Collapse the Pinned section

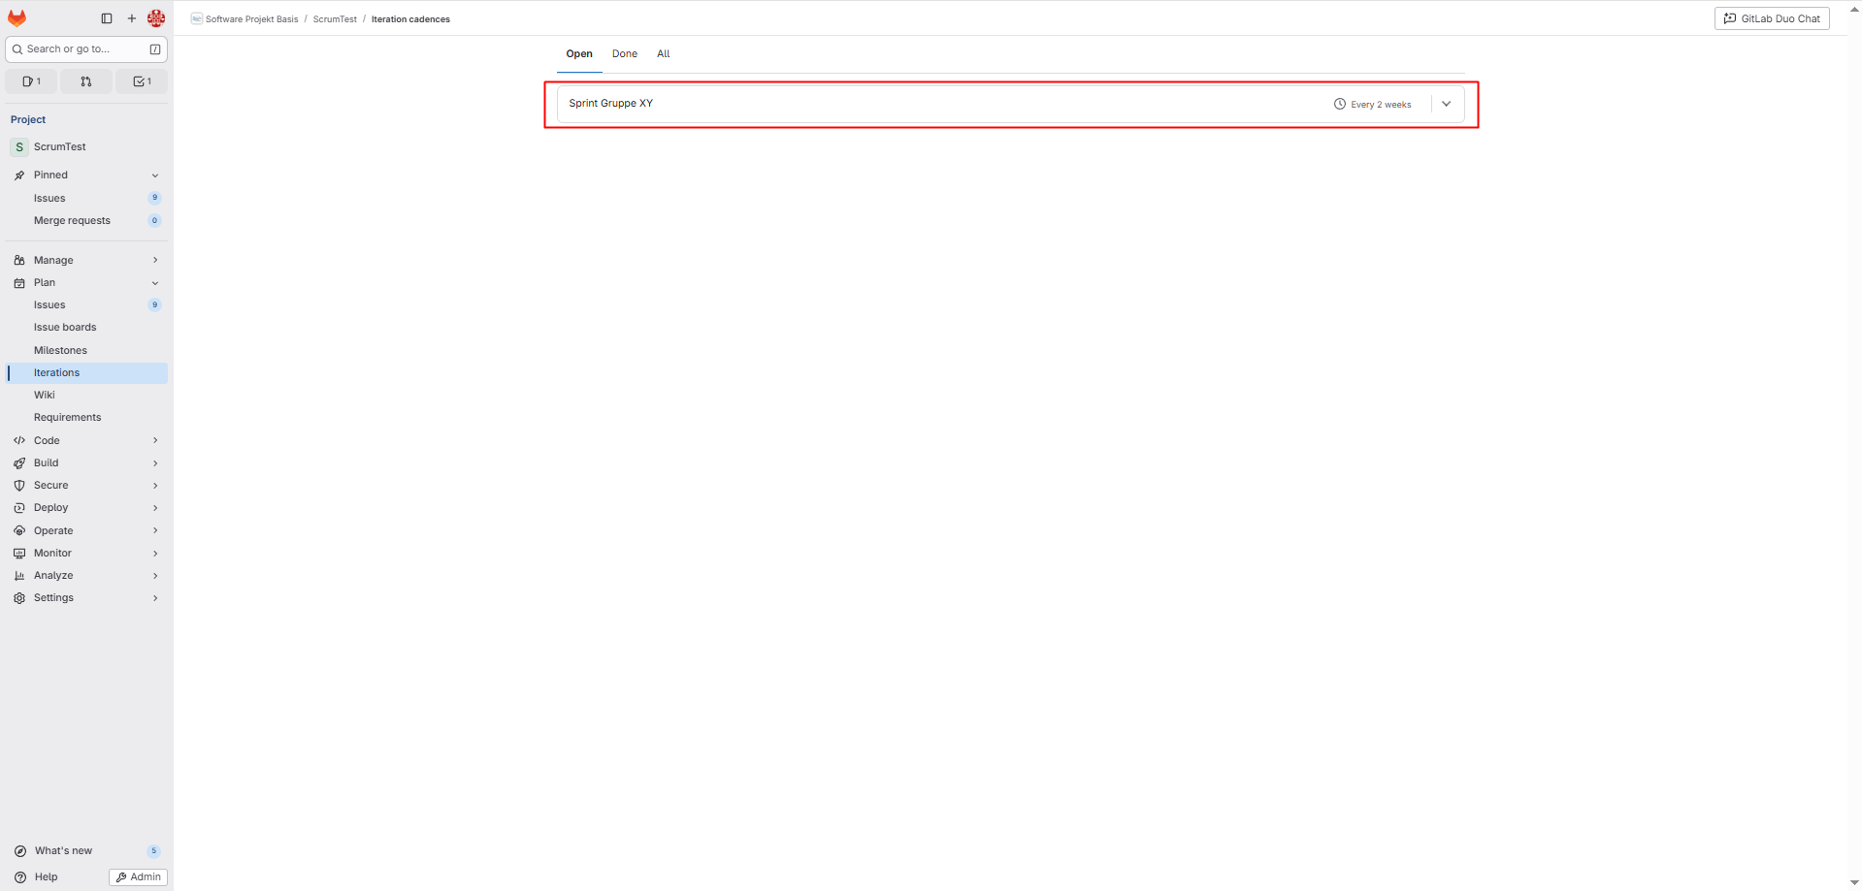[x=155, y=175]
